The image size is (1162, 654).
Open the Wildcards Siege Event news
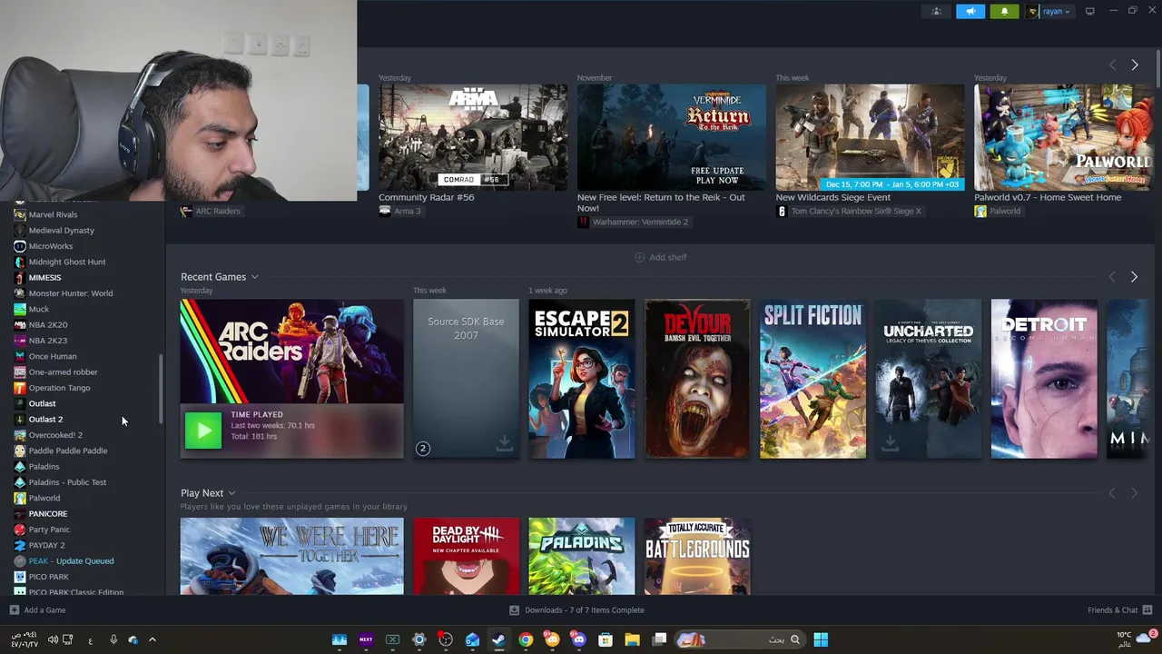[870, 138]
